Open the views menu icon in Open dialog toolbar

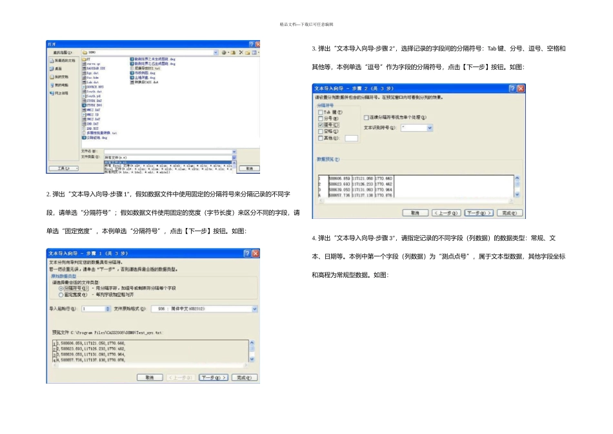coord(254,52)
